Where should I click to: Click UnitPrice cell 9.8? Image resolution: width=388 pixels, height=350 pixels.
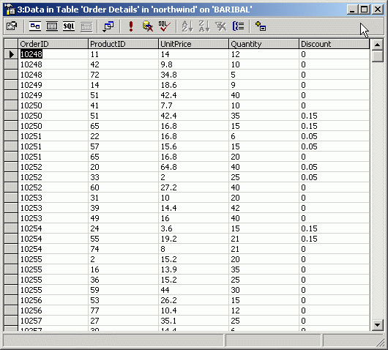(x=193, y=64)
